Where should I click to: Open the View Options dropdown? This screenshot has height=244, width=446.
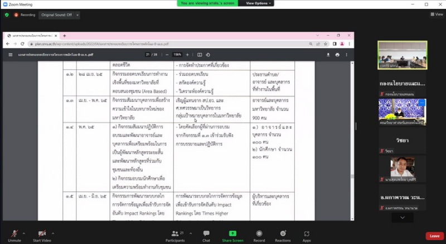pyautogui.click(x=259, y=3)
